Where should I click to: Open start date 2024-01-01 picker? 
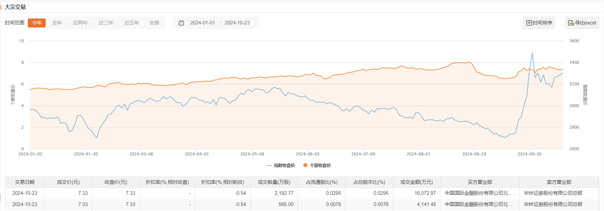(202, 23)
